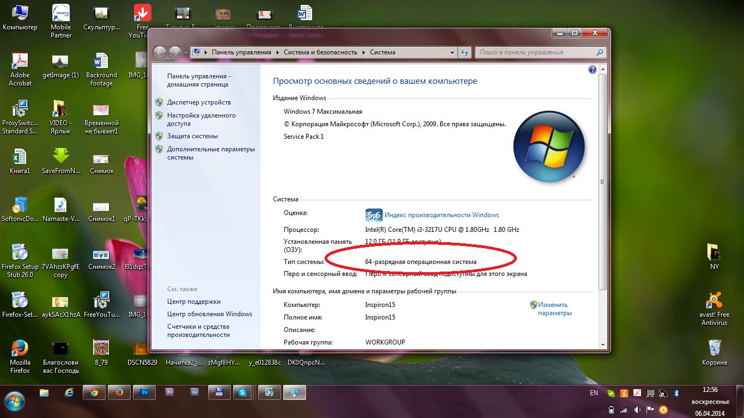
Task: Expand breadcrumb arrow after Система и безопасность
Action: coord(363,52)
